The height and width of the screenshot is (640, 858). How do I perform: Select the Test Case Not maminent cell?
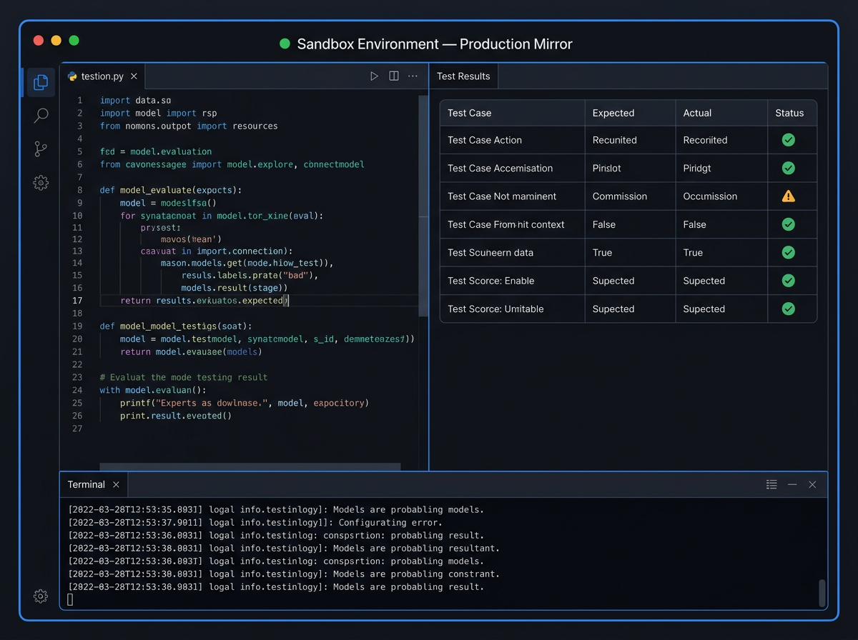502,196
